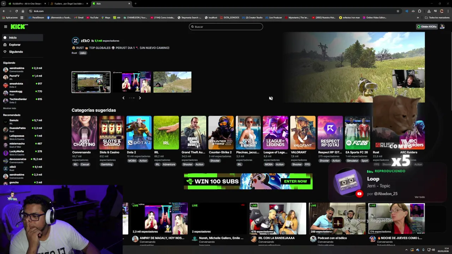The image size is (452, 254).
Task: Open TechiesSenior channel in the sidebar
Action: (x=22, y=101)
